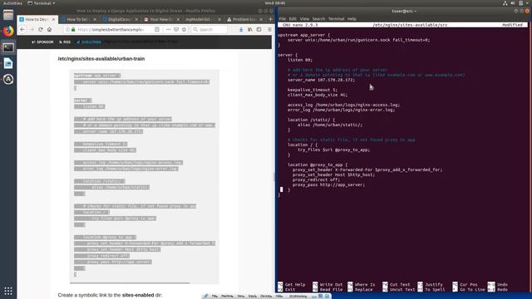The image size is (532, 299).
Task: Click network icon in system tray
Action: [x=505, y=3]
